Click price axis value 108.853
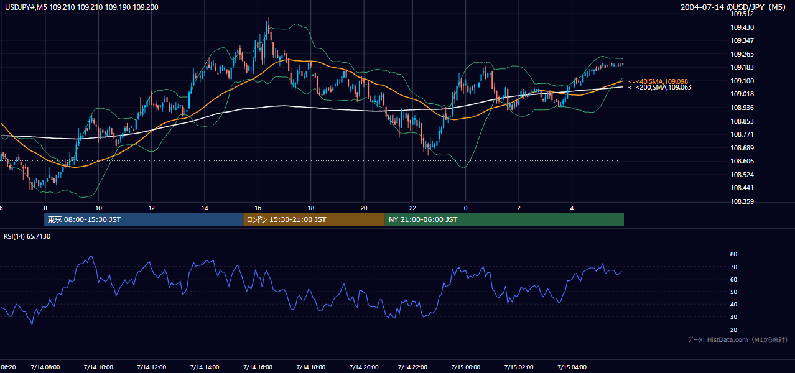 point(742,121)
